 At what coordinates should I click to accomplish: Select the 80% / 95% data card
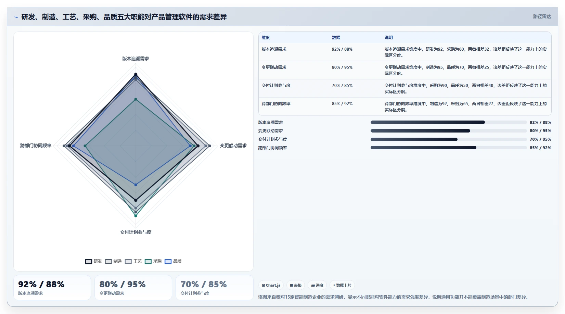(133, 288)
